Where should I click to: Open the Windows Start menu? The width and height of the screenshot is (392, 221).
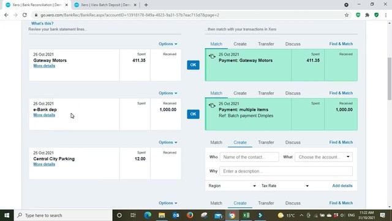[x=7, y=215]
